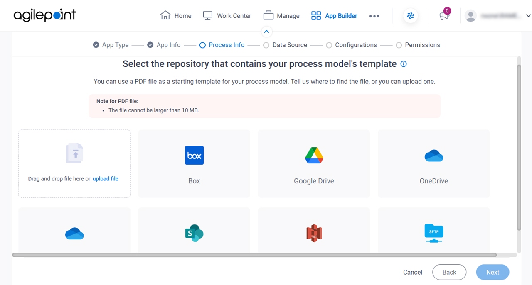Viewport: 532px width, 285px height.
Task: Click the Back button
Action: (449, 272)
